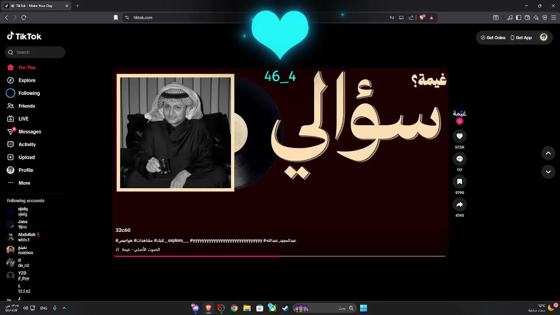
Task: Select the TikTok - Make Your Day tab
Action: (37, 6)
